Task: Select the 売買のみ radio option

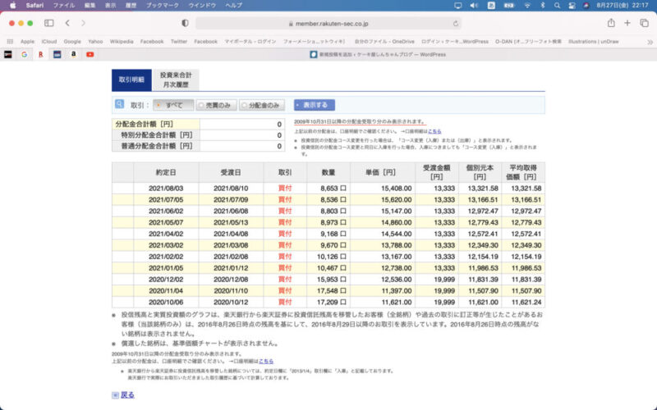Action: tap(217, 105)
